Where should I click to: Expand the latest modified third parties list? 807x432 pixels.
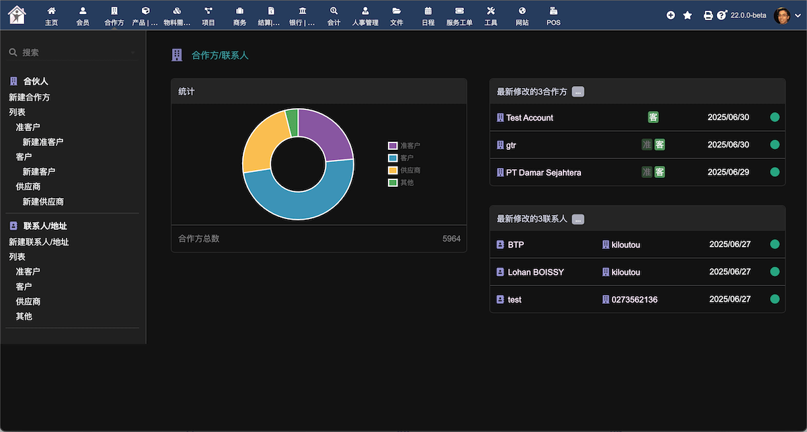click(578, 92)
